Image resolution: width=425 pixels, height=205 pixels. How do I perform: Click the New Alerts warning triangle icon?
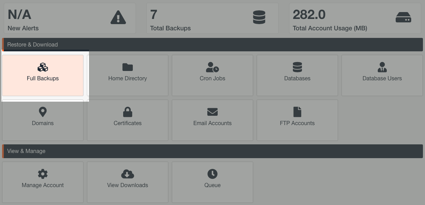click(x=118, y=17)
